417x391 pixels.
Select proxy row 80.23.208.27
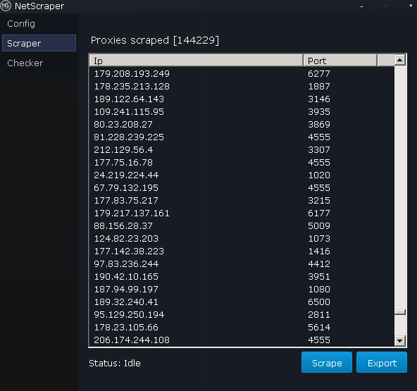pos(242,125)
